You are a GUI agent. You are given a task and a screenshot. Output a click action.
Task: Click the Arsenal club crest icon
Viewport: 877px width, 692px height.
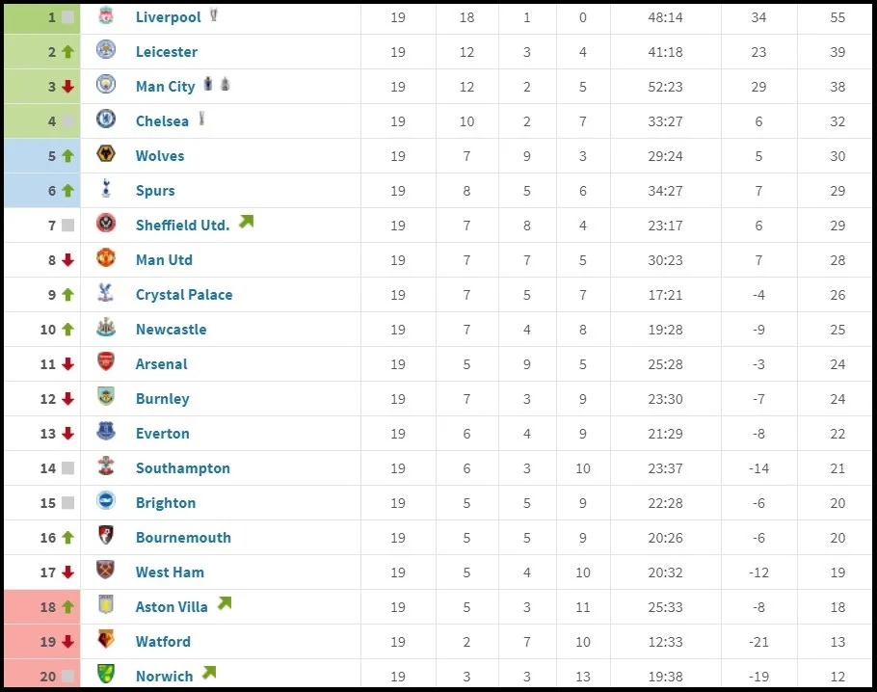pos(106,363)
